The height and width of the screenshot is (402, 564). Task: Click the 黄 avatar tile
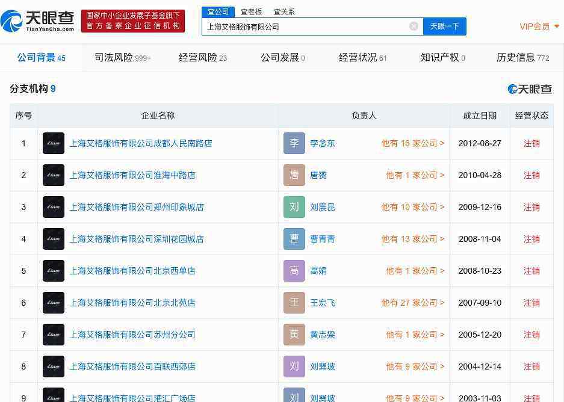[x=294, y=335]
